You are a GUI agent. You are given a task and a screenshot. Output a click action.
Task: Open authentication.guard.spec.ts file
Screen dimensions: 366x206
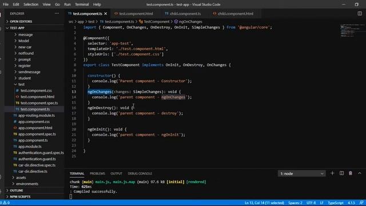pyautogui.click(x=41, y=153)
